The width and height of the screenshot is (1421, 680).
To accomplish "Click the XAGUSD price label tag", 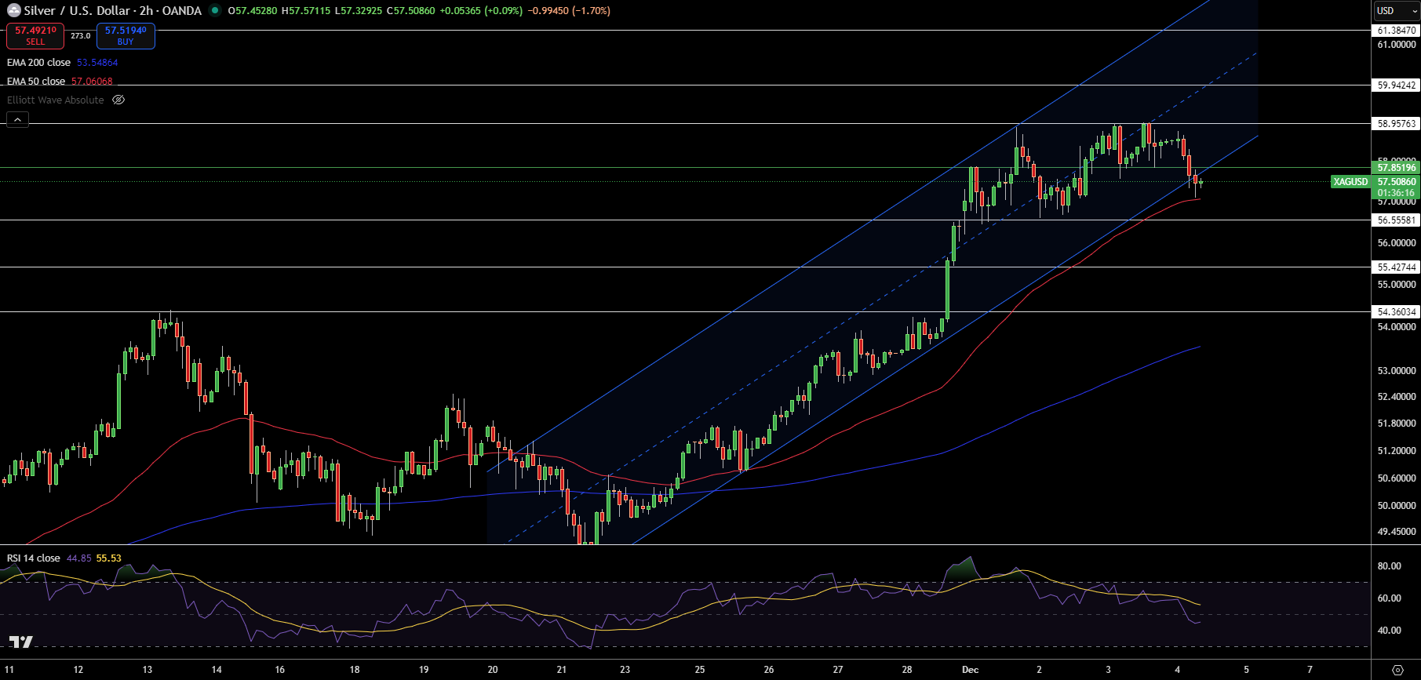I will 1350,182.
